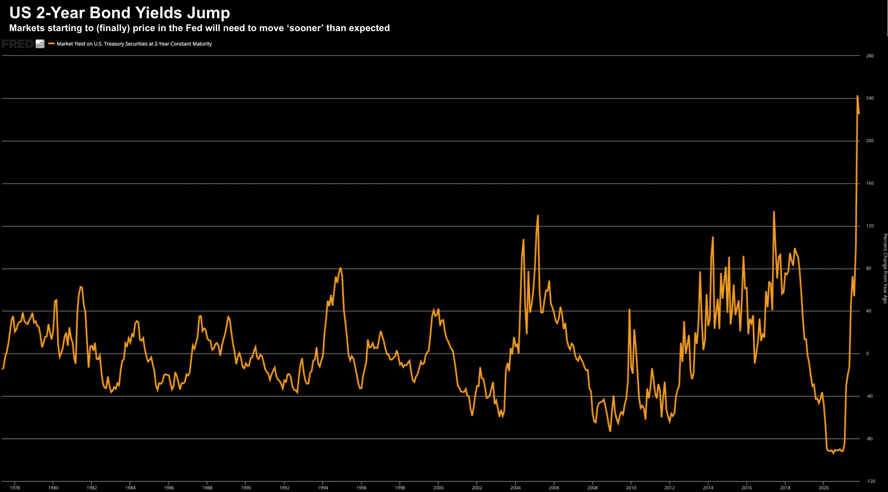
Task: Click the 1994 tick label on time axis
Action: click(323, 488)
